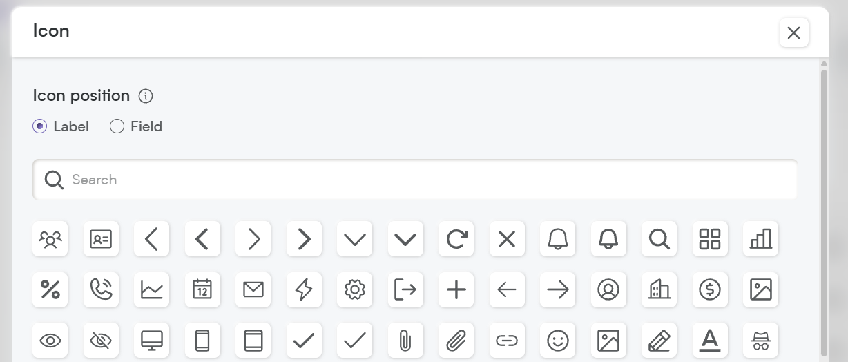Pick the four squares grid icon
Viewport: 848px width, 362px height.
[710, 239]
